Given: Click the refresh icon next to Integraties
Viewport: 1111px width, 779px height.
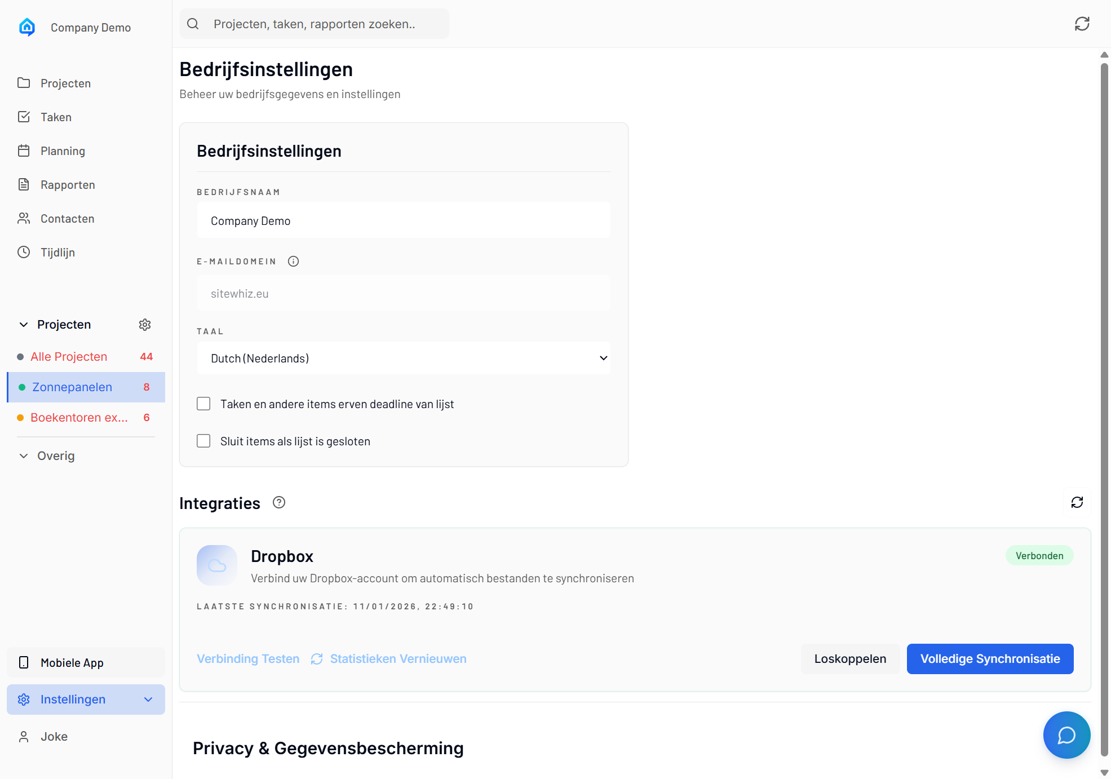Looking at the screenshot, I should (1077, 502).
